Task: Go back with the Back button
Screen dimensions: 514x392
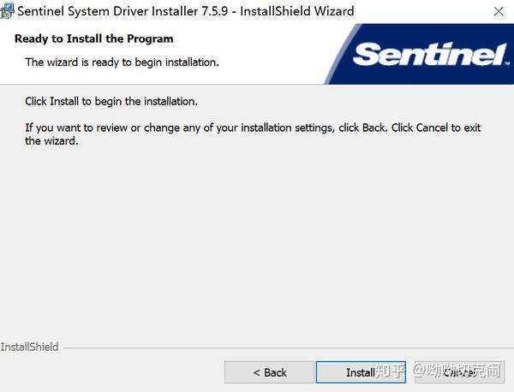Action: tap(270, 372)
